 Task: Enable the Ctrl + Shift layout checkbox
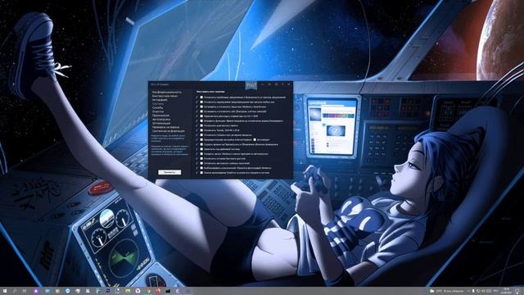(x=201, y=116)
